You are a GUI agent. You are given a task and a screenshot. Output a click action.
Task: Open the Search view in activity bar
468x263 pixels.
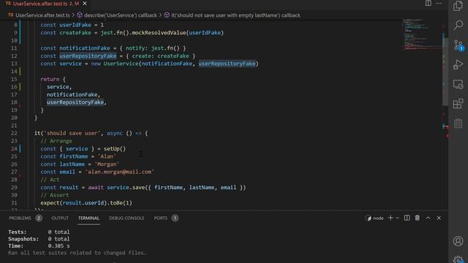click(x=458, y=25)
